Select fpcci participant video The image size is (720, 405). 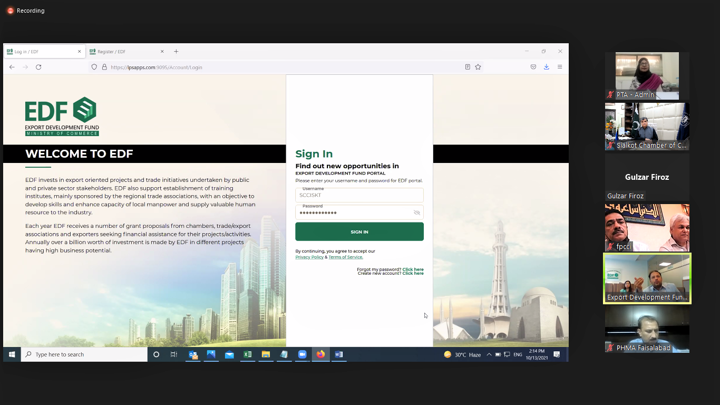point(647,228)
